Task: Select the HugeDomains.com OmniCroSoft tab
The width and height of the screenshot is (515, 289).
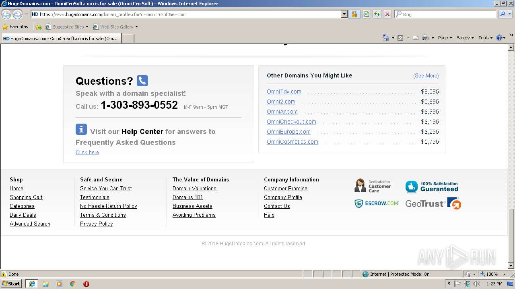Action: pyautogui.click(x=61, y=39)
